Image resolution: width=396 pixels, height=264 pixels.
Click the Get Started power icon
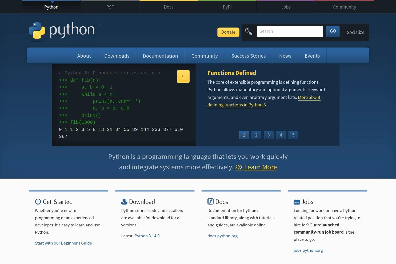(38, 202)
